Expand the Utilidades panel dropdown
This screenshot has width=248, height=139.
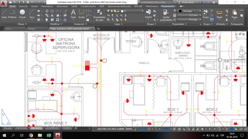tap(222, 24)
